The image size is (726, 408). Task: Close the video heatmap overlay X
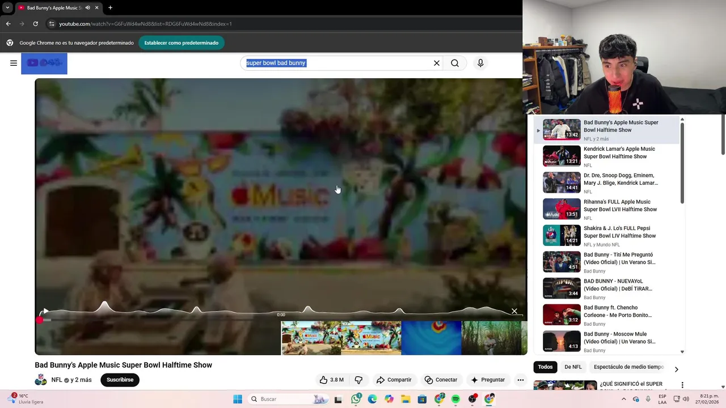(514, 311)
